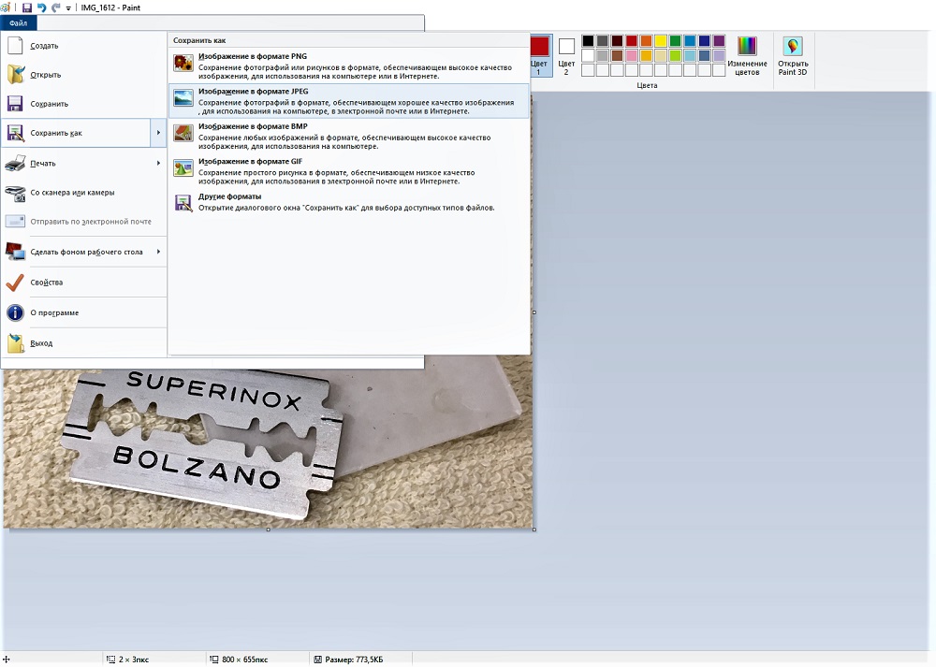Screen dimensions: 936x667
Task: Pick the dark gray color swatch
Action: pyautogui.click(x=602, y=40)
